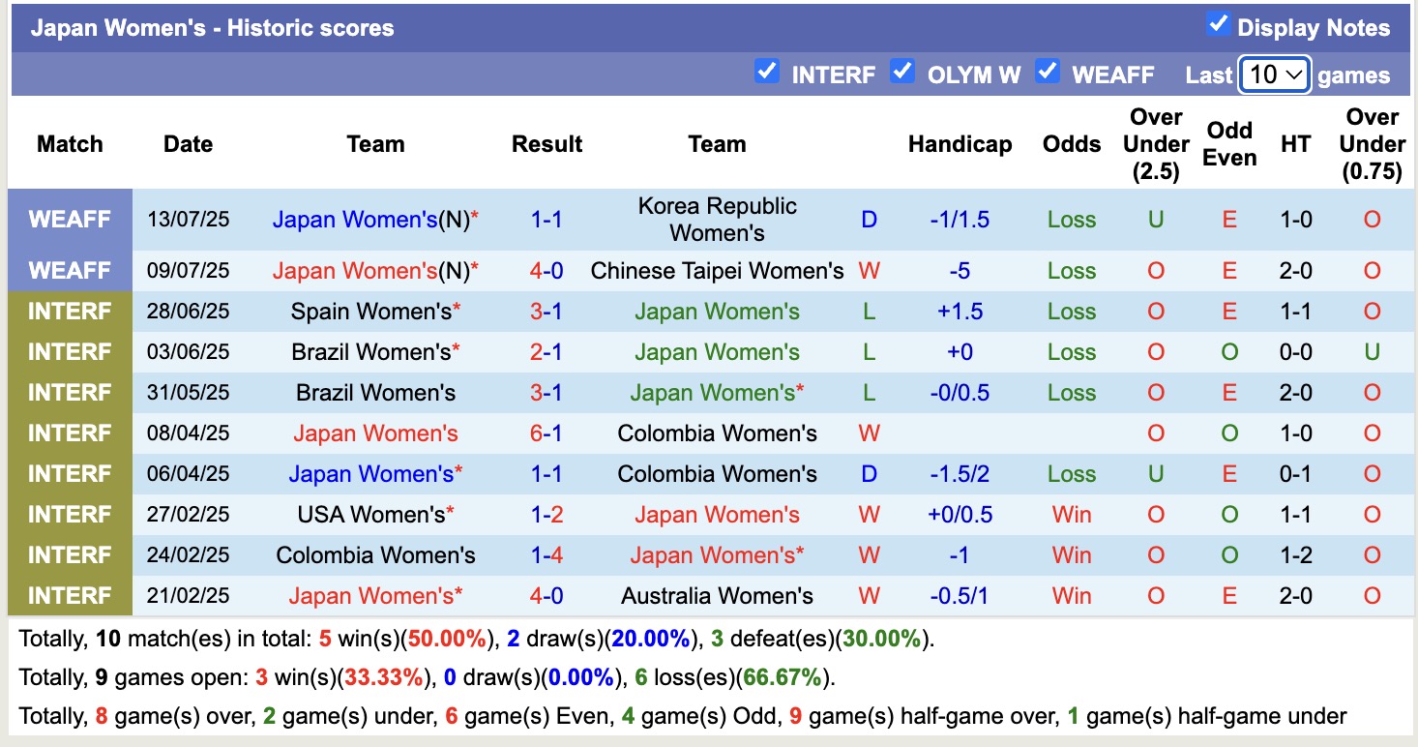Disable the WEAFF filter checkbox
1418x747 pixels.
click(1048, 72)
